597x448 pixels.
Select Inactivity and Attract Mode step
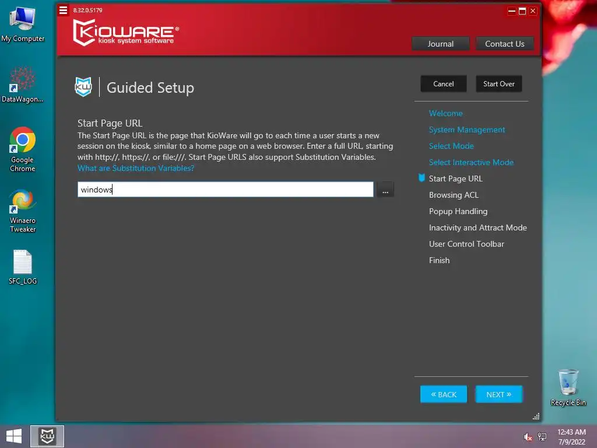click(x=478, y=228)
